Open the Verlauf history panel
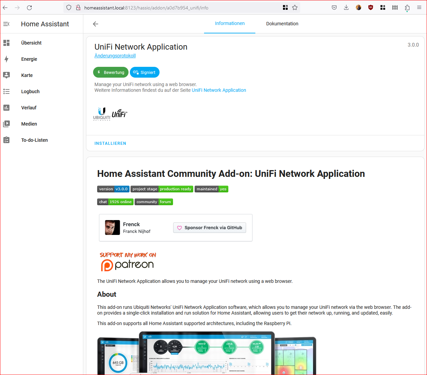 [x=41, y=108]
